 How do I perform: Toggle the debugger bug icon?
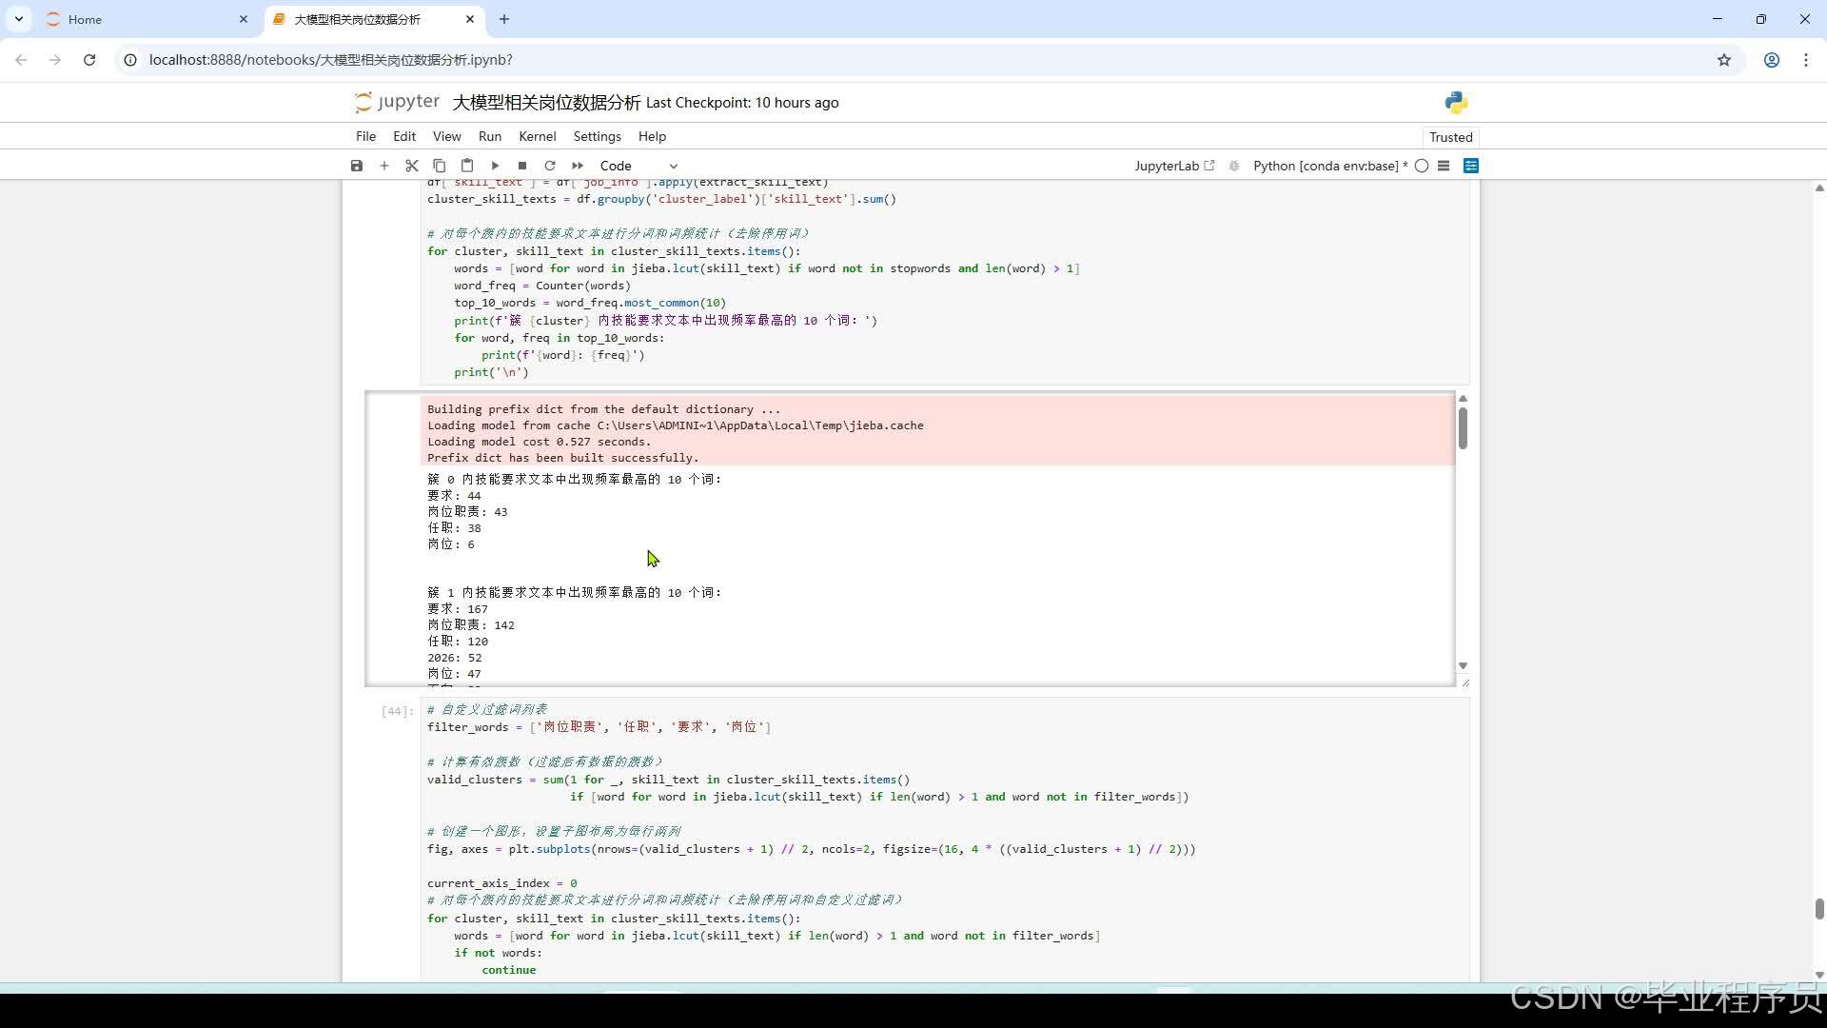click(x=1234, y=166)
